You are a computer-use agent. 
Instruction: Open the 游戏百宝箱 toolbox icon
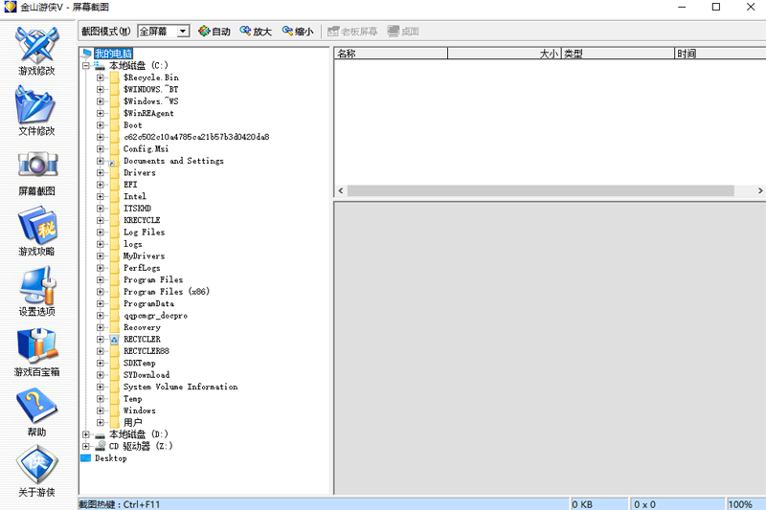pyautogui.click(x=36, y=347)
